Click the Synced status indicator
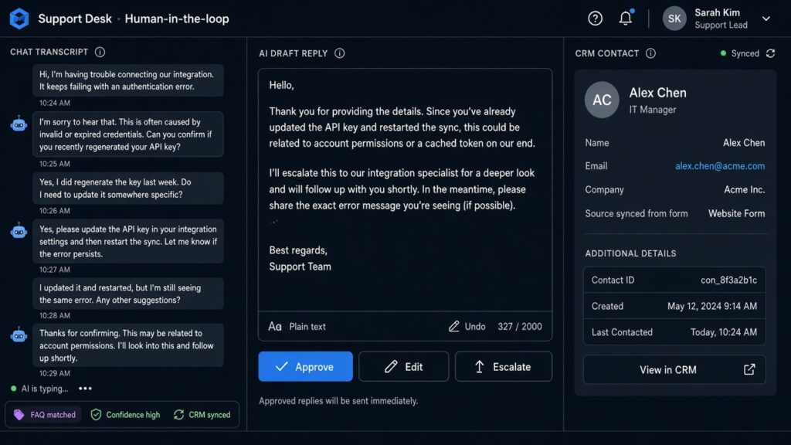 739,53
